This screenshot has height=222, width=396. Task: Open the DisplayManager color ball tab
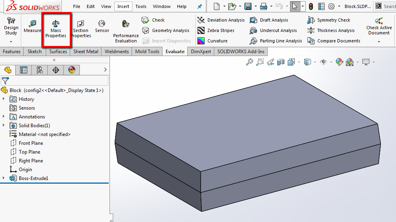tap(72, 70)
